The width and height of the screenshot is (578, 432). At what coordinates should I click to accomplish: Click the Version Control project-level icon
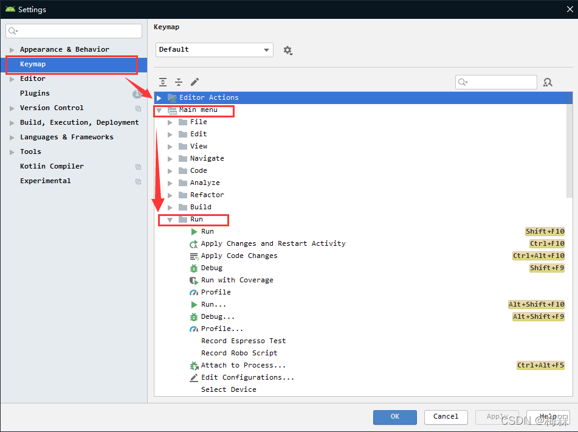pyautogui.click(x=138, y=108)
